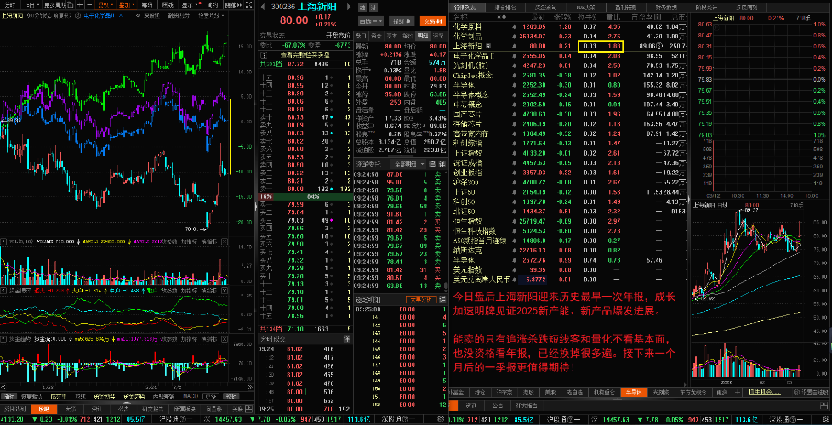The height and width of the screenshot is (425, 832).
Task: Click the question mark beside 查看完整档买卖盘
Action: point(265,54)
